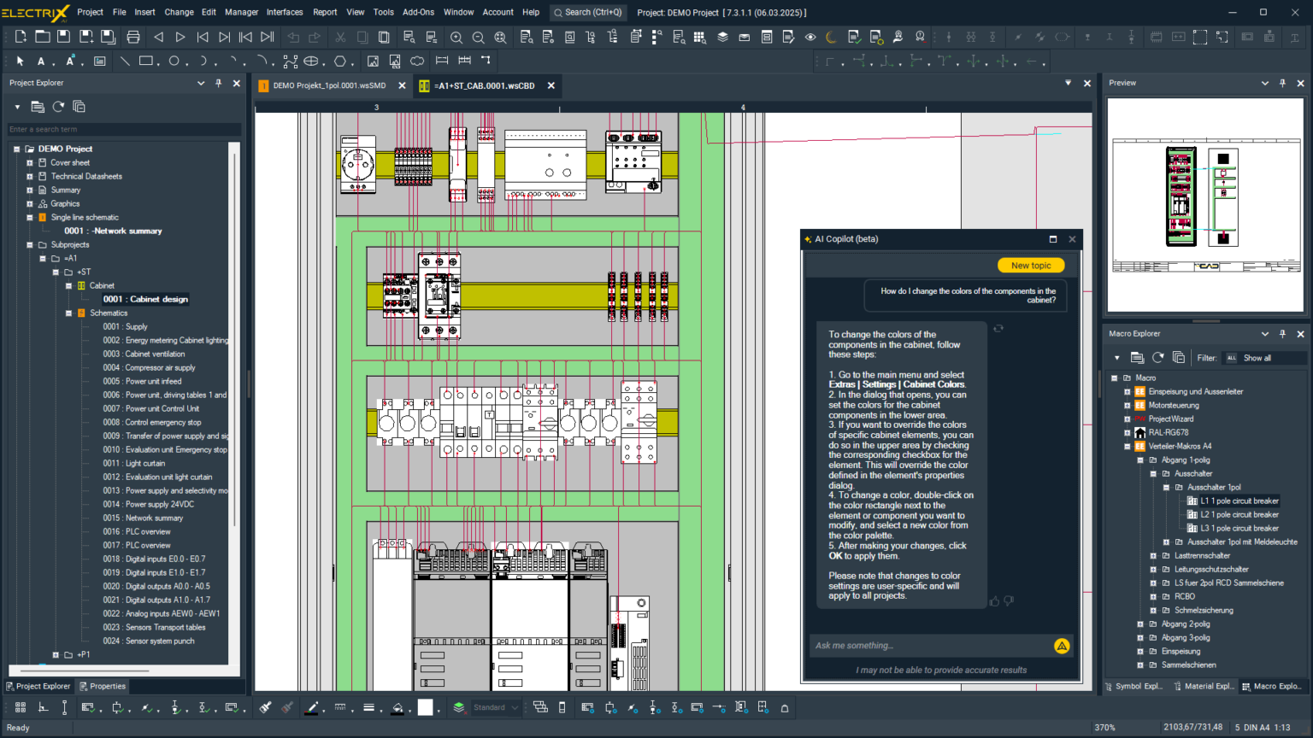Collapse the Schematics folder in Project Explorer
Viewport: 1313px width, 738px height.
coord(68,313)
